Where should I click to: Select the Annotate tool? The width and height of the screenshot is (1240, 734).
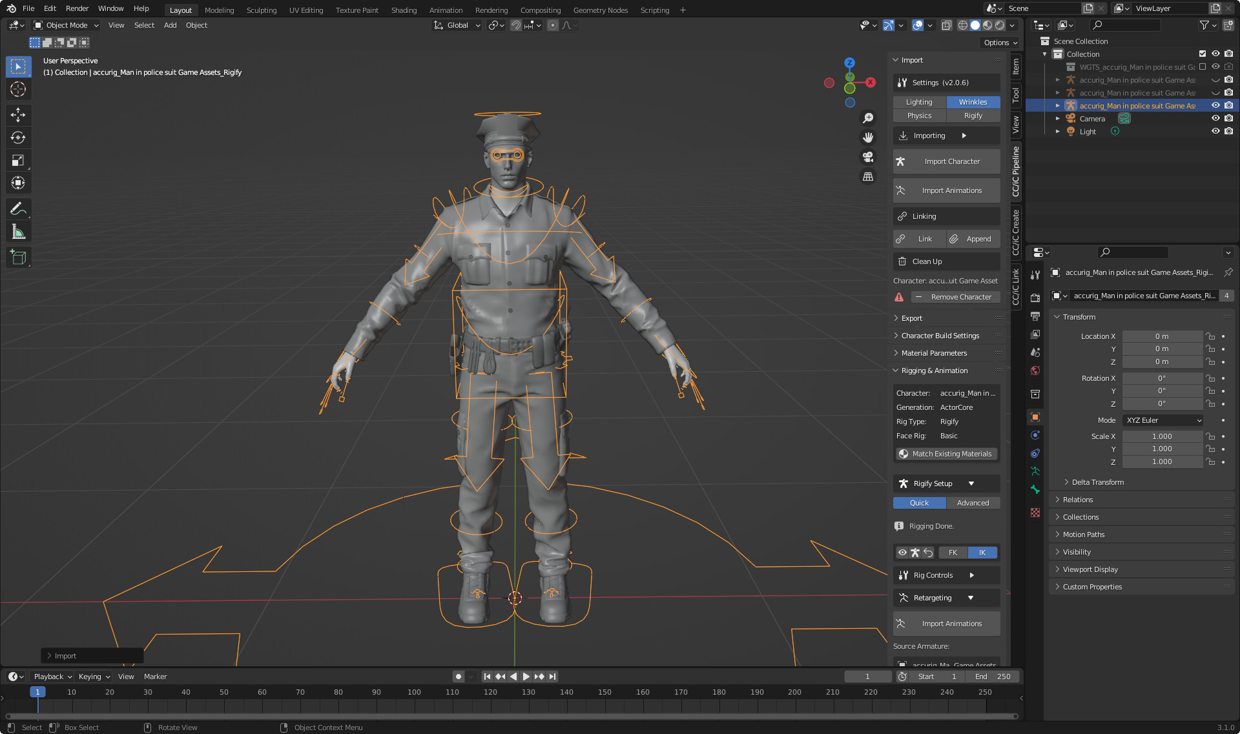pos(18,209)
